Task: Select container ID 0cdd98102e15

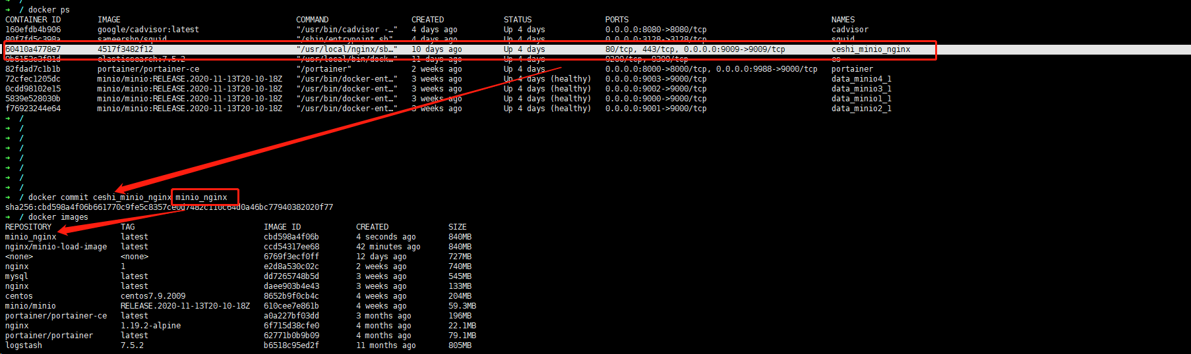Action: 33,89
